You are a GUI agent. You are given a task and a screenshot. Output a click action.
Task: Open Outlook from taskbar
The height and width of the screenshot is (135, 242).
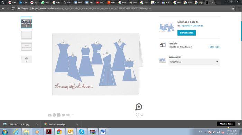71,132
